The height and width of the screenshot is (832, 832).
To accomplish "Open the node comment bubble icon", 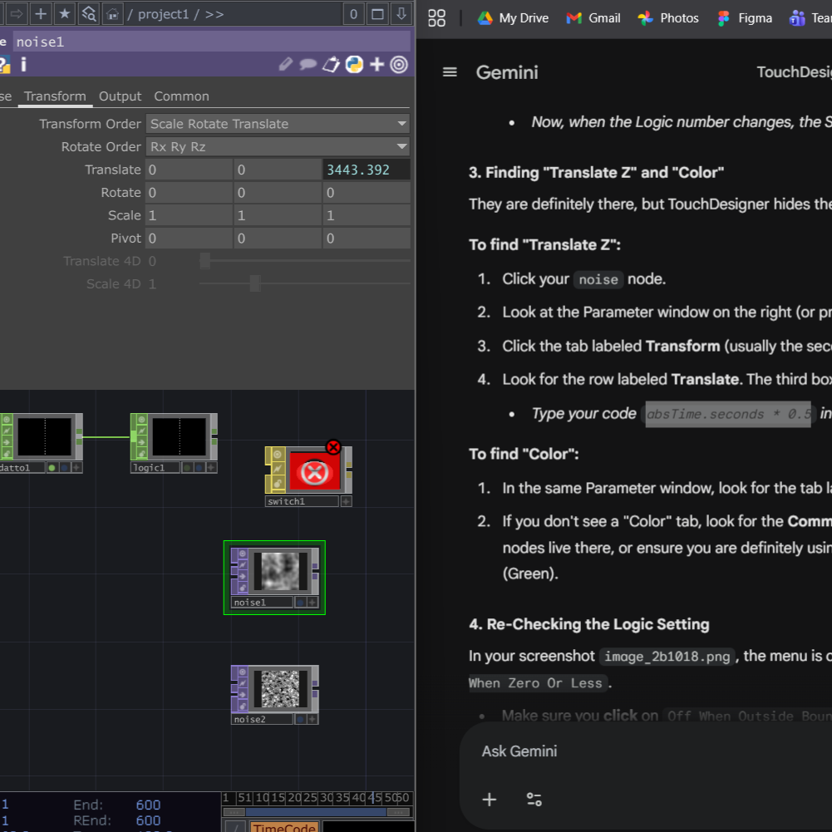I will tap(308, 64).
